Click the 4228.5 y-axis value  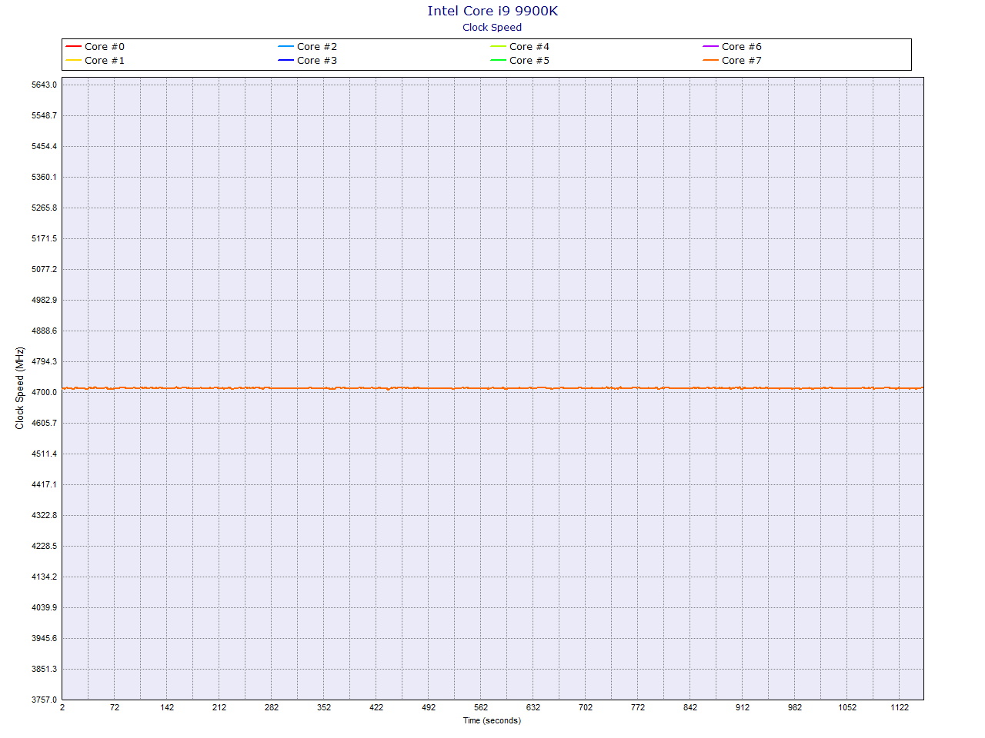pos(44,546)
